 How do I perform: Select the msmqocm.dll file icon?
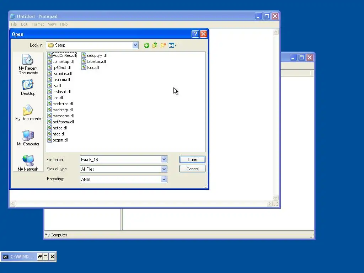(x=49, y=116)
